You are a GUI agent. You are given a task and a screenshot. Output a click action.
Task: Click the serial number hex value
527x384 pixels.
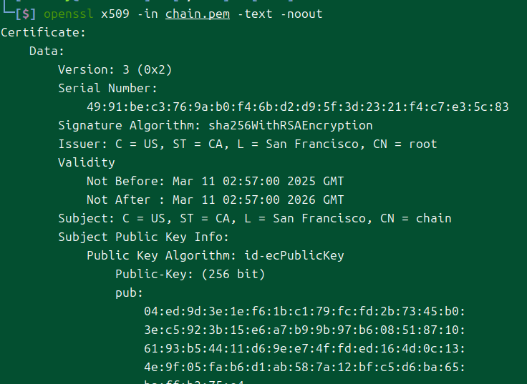[298, 107]
